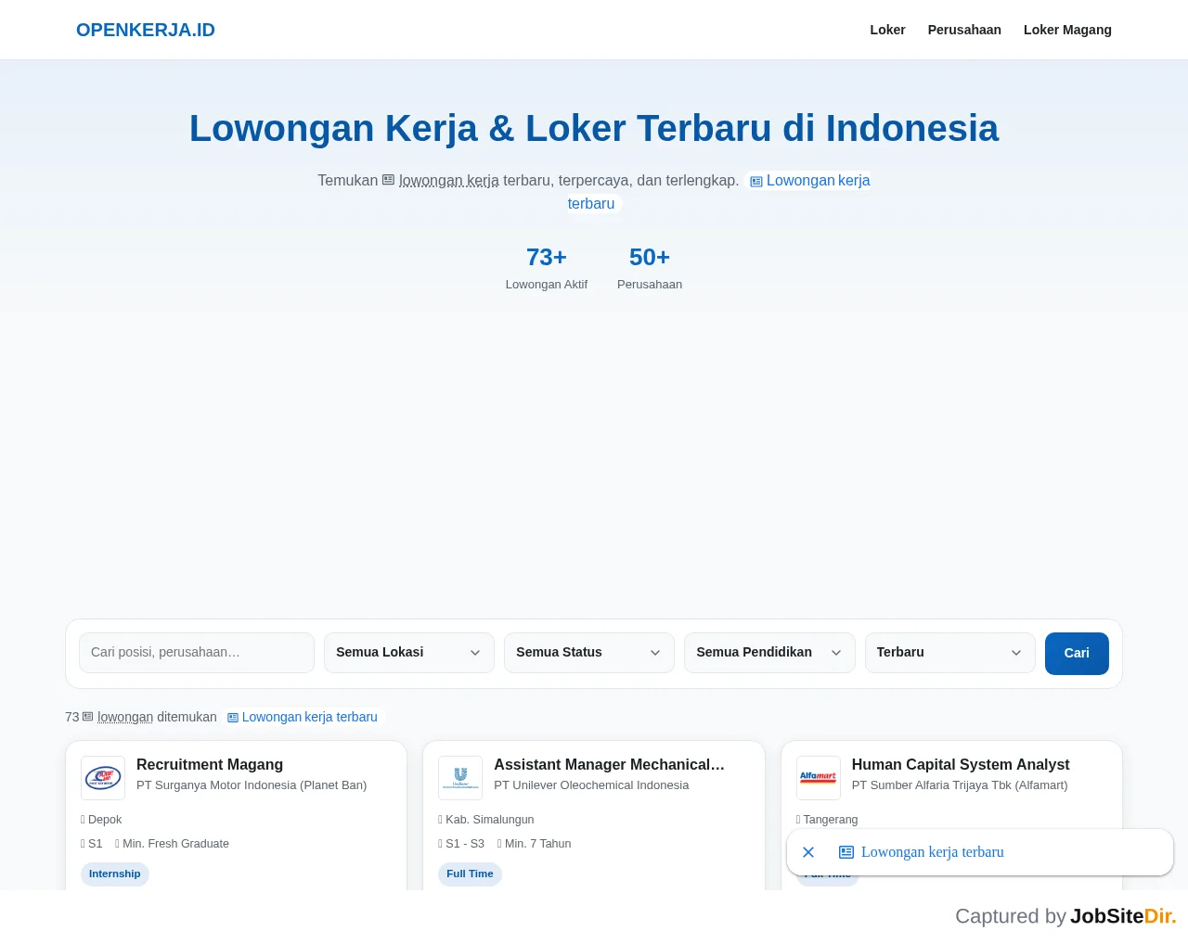Screen dimensions: 1188x944
Task: Open 'Lowongan kerja terbaru' link beside results count
Action: 303,717
